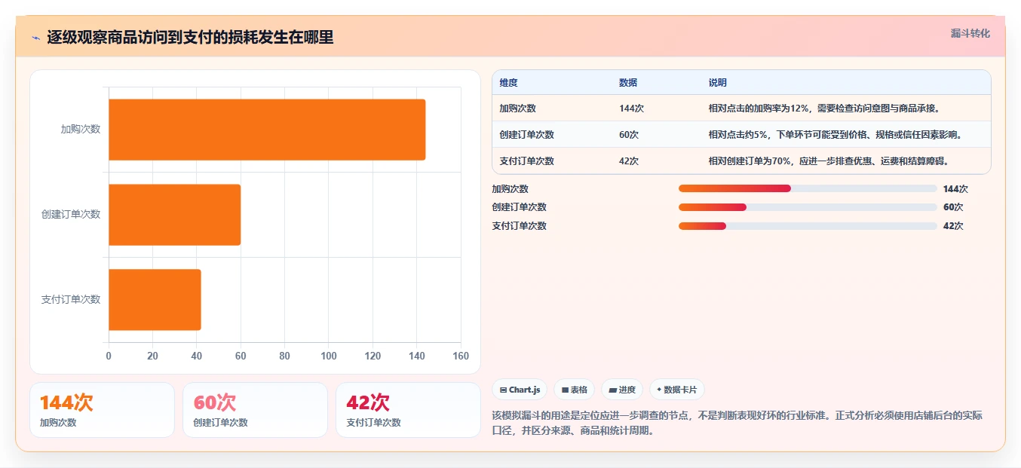Click the lightning icon beside the page title

point(36,38)
